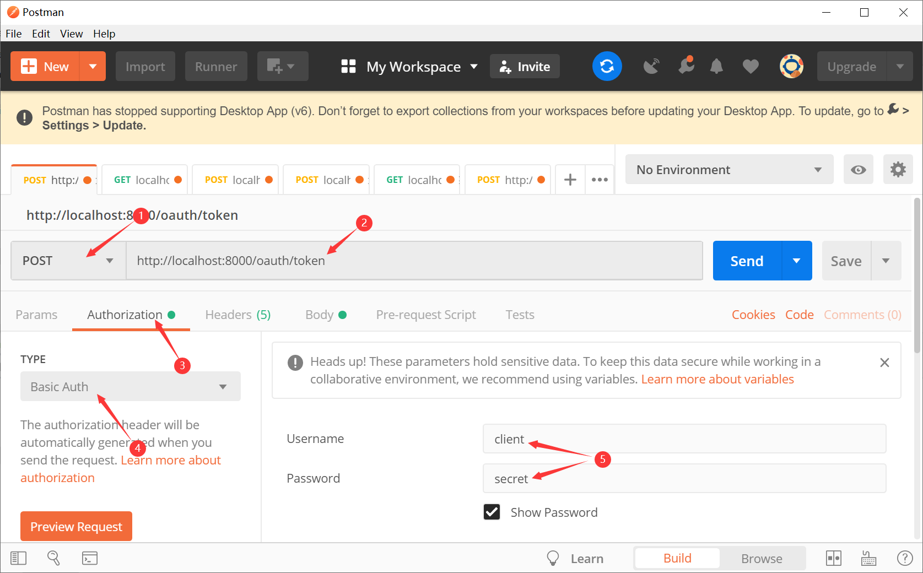Open the notifications bell
Screen dimensions: 923x573
pyautogui.click(x=716, y=67)
